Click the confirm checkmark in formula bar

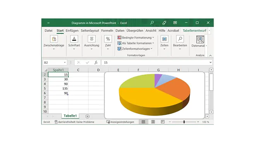coord(87,62)
